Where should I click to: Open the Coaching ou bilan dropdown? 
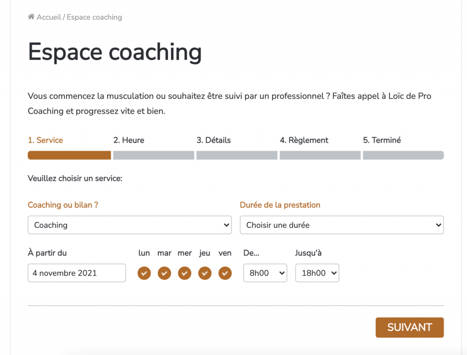coord(130,225)
